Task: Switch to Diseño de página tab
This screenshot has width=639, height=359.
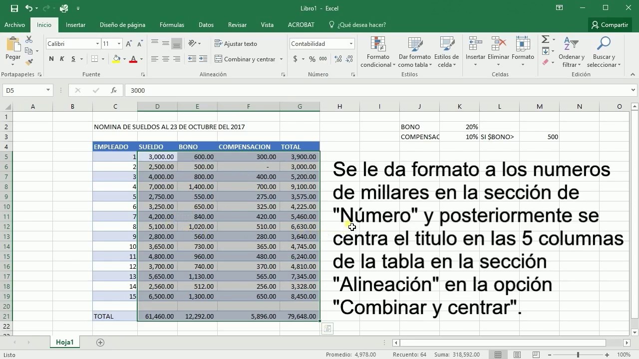Action: [x=122, y=25]
